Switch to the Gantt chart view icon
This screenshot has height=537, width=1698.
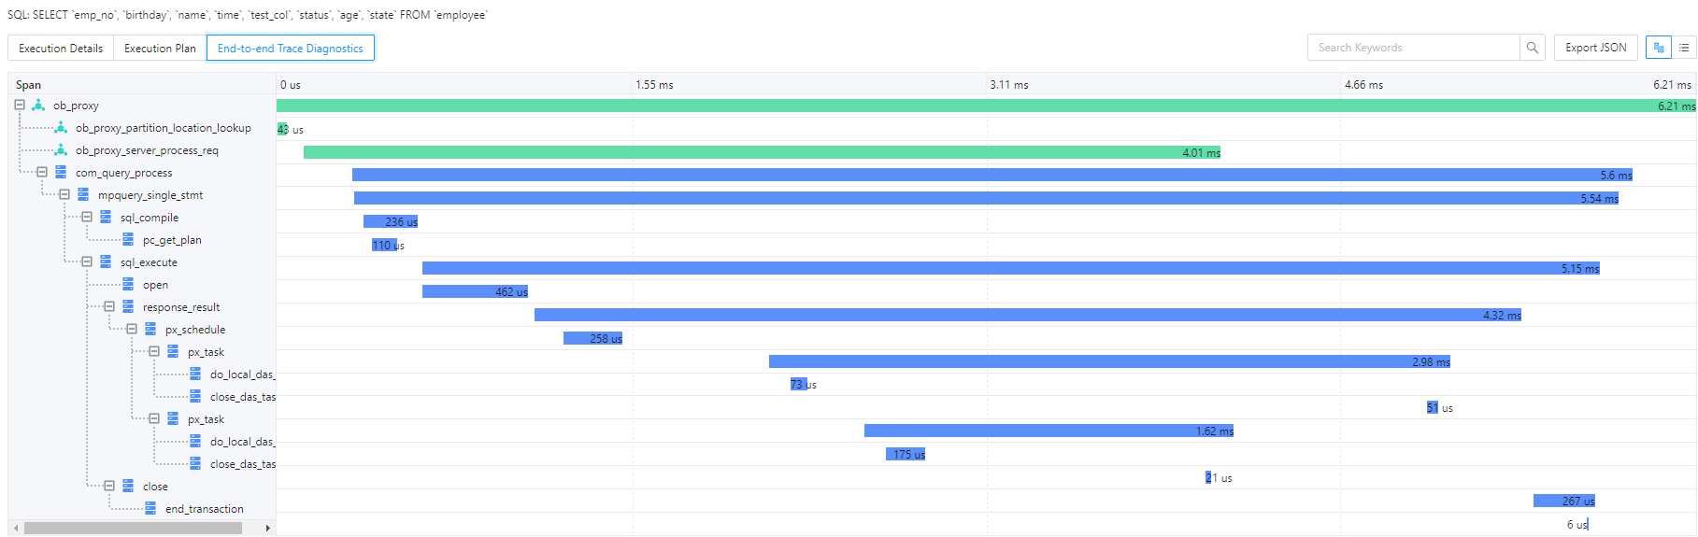(x=1659, y=48)
